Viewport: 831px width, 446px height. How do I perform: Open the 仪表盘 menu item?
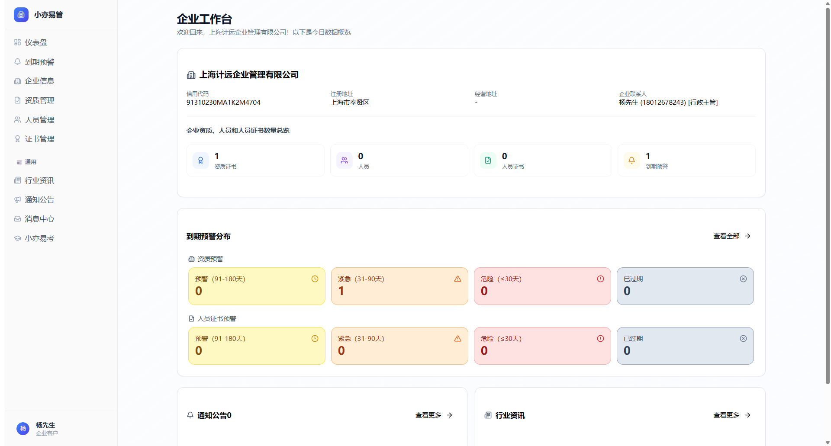click(x=61, y=42)
